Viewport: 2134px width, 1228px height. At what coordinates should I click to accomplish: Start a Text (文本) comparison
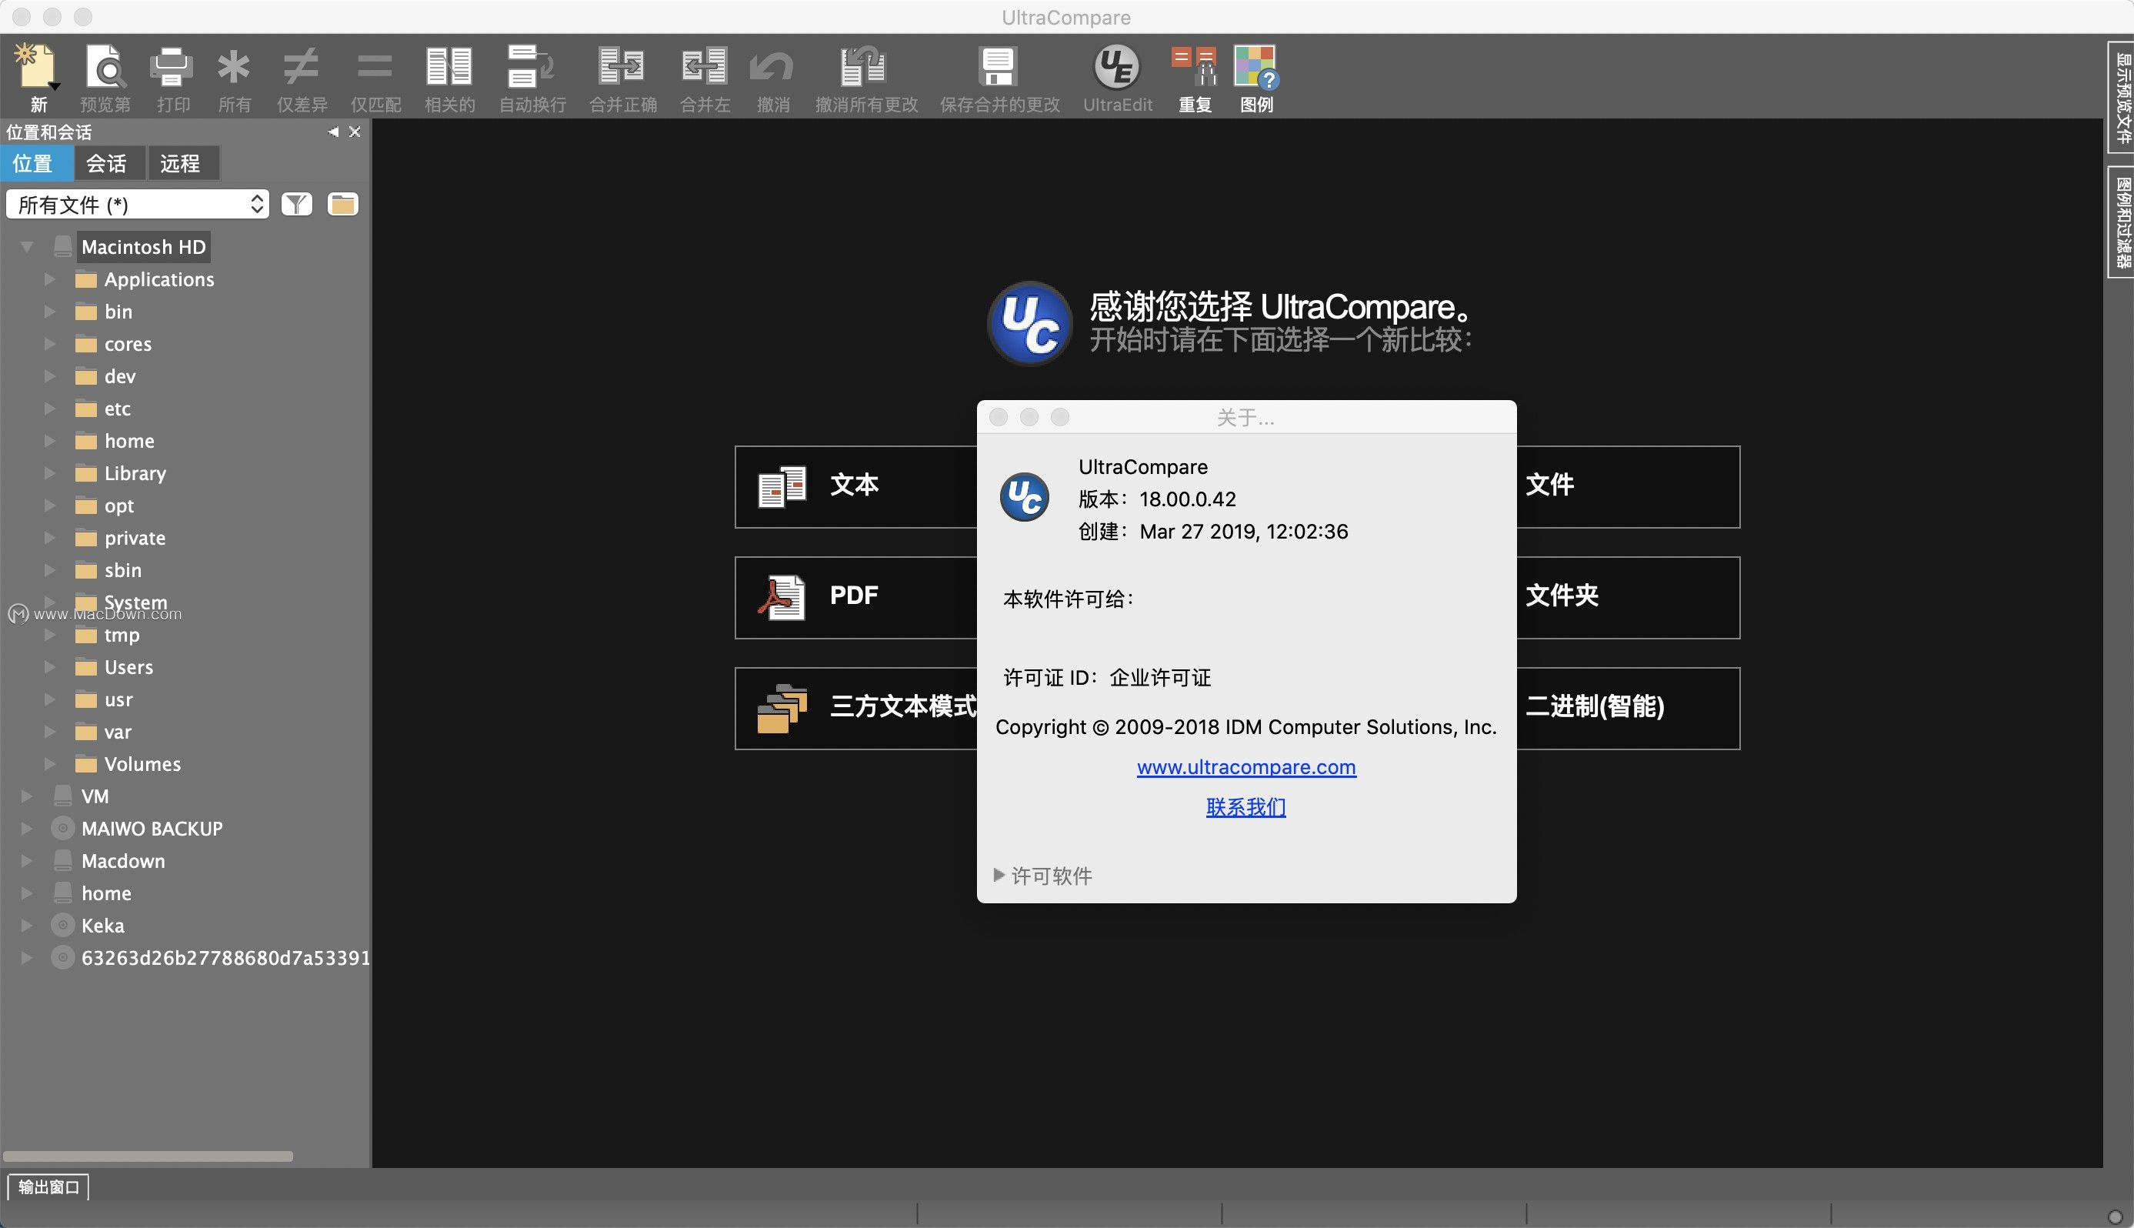pyautogui.click(x=855, y=486)
